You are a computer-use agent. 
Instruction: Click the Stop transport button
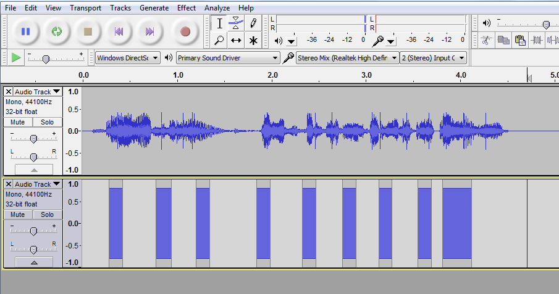[88, 31]
